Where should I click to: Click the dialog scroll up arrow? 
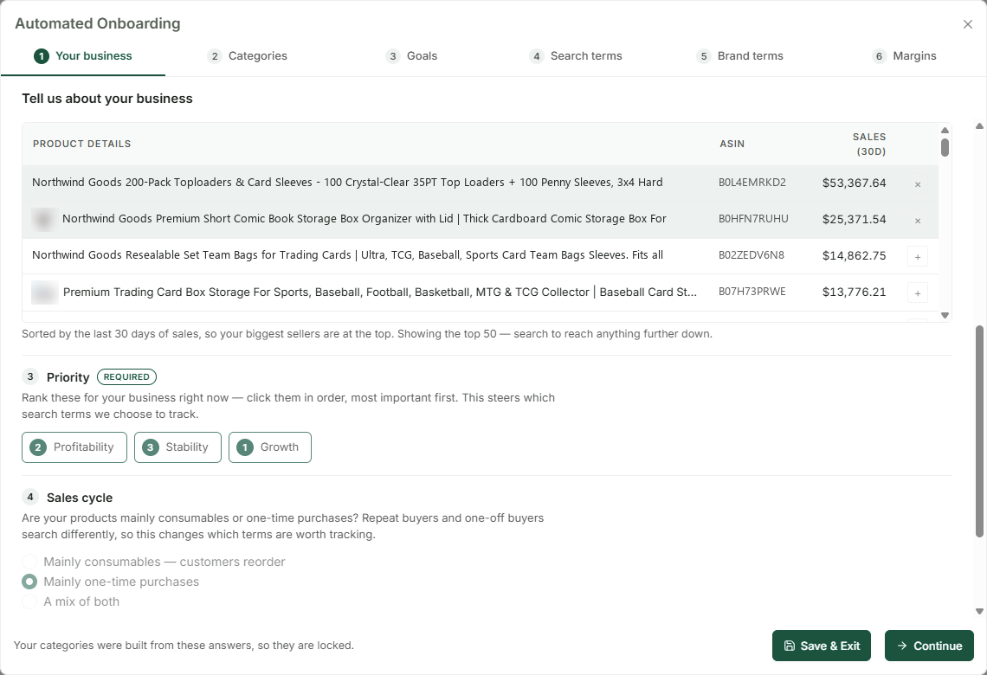pyautogui.click(x=979, y=126)
